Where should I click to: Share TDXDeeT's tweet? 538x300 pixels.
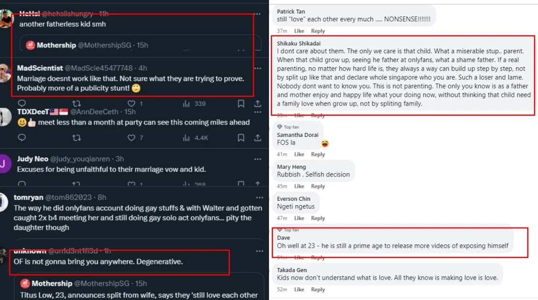point(258,138)
